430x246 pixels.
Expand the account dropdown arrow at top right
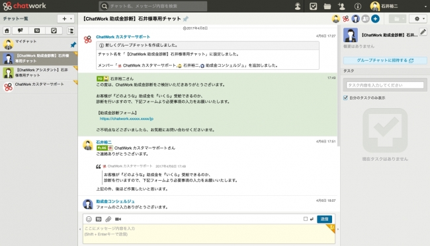pyautogui.click(x=425, y=6)
